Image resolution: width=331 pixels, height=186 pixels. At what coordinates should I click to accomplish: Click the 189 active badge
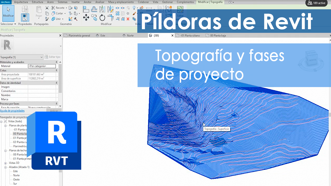317,3
